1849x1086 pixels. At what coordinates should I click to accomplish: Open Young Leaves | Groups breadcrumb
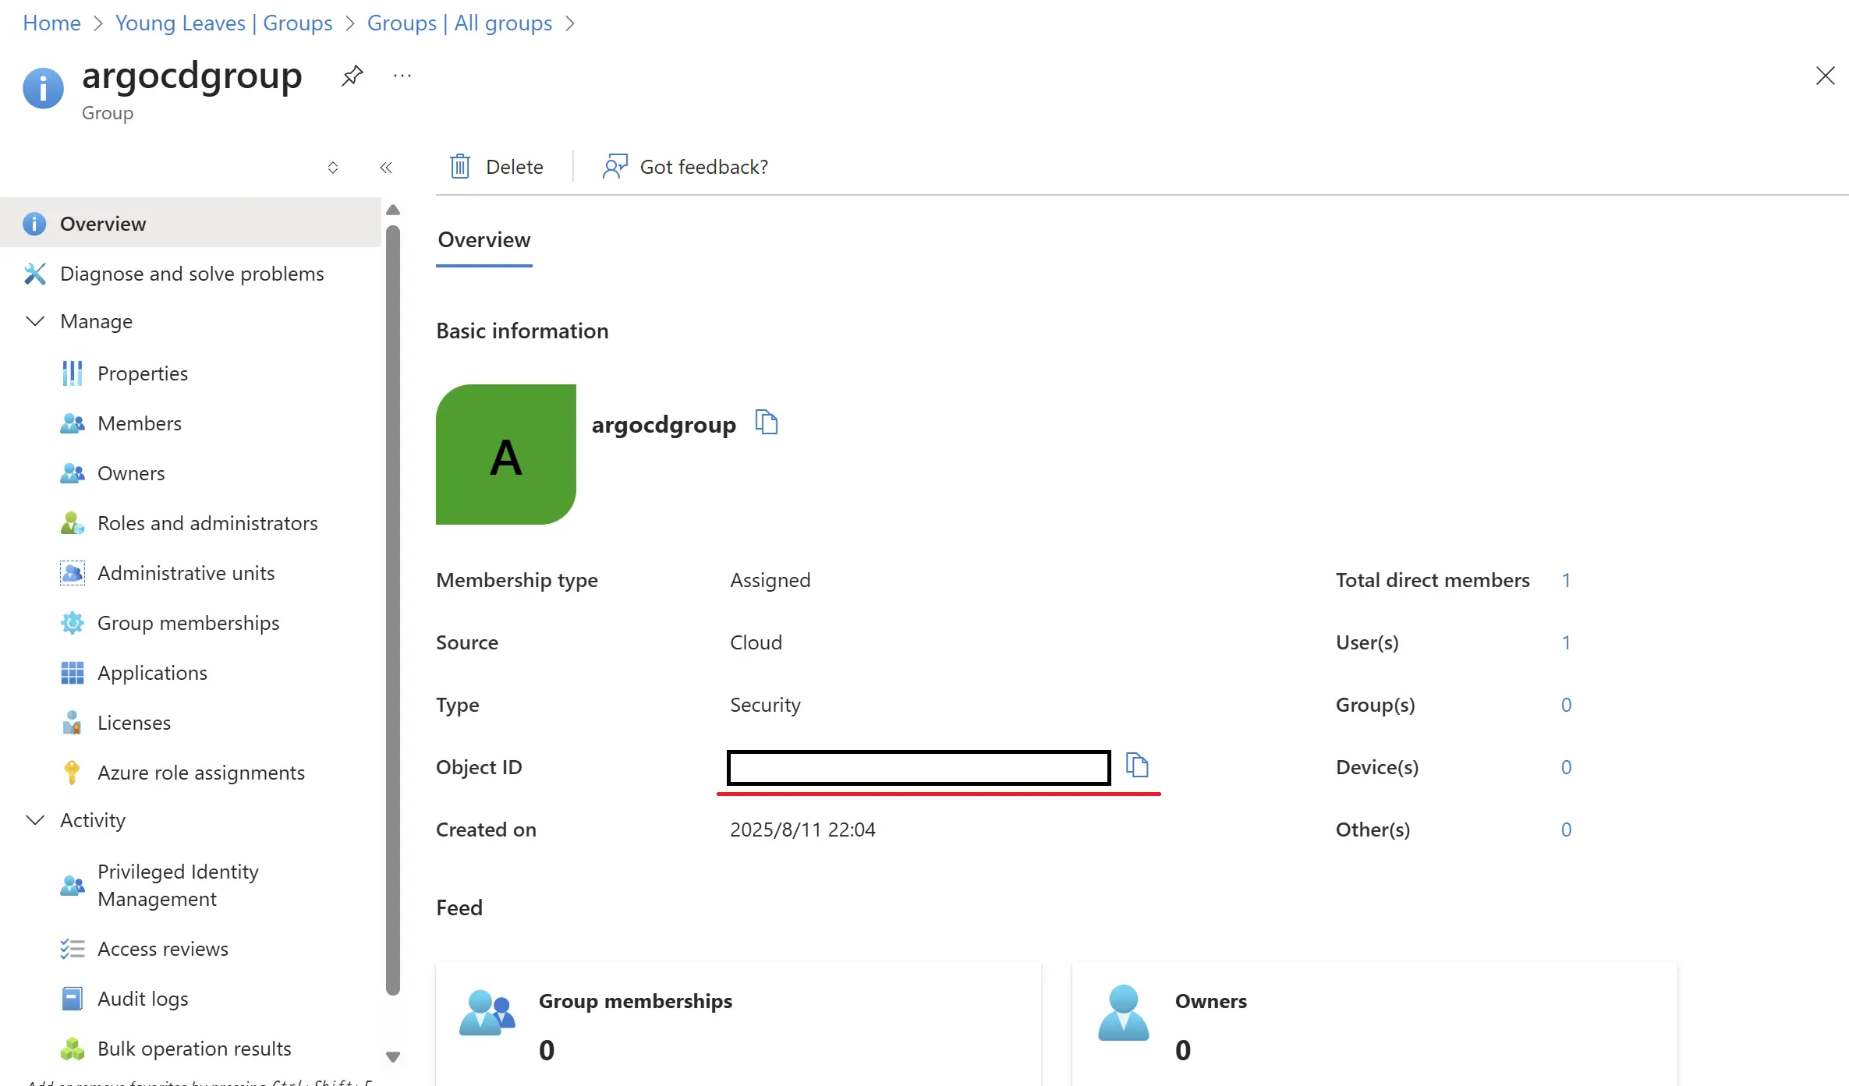click(224, 23)
